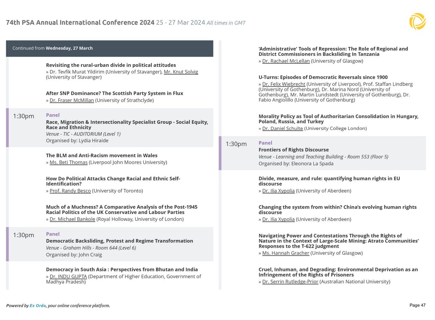Click co-author name 'Dr. Tevfik Murat Yildirim'

click(x=77, y=72)
